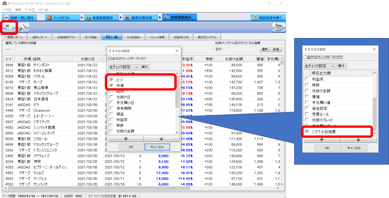Click the バックテスト step button
Image resolution: width=389 pixels, height=198 pixels.
click(x=62, y=18)
